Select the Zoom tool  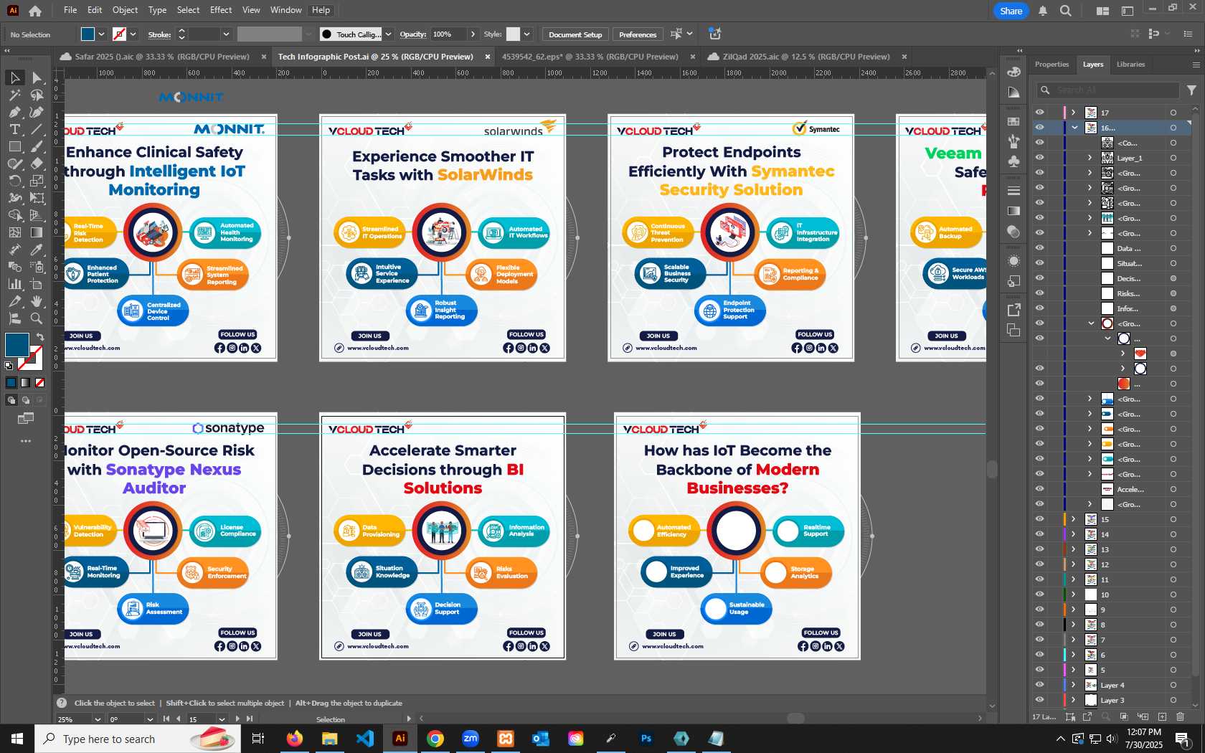click(37, 318)
